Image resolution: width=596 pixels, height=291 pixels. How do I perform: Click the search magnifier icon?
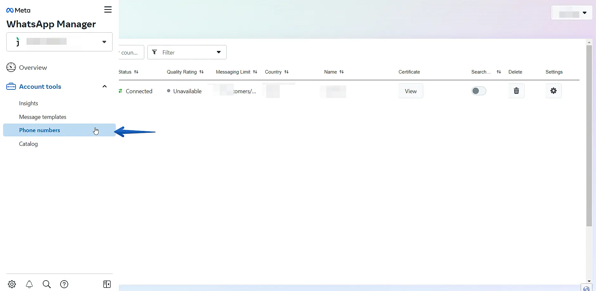47,284
